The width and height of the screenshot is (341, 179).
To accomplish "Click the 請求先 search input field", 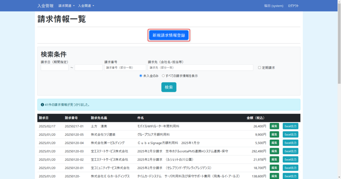I will [200, 68].
